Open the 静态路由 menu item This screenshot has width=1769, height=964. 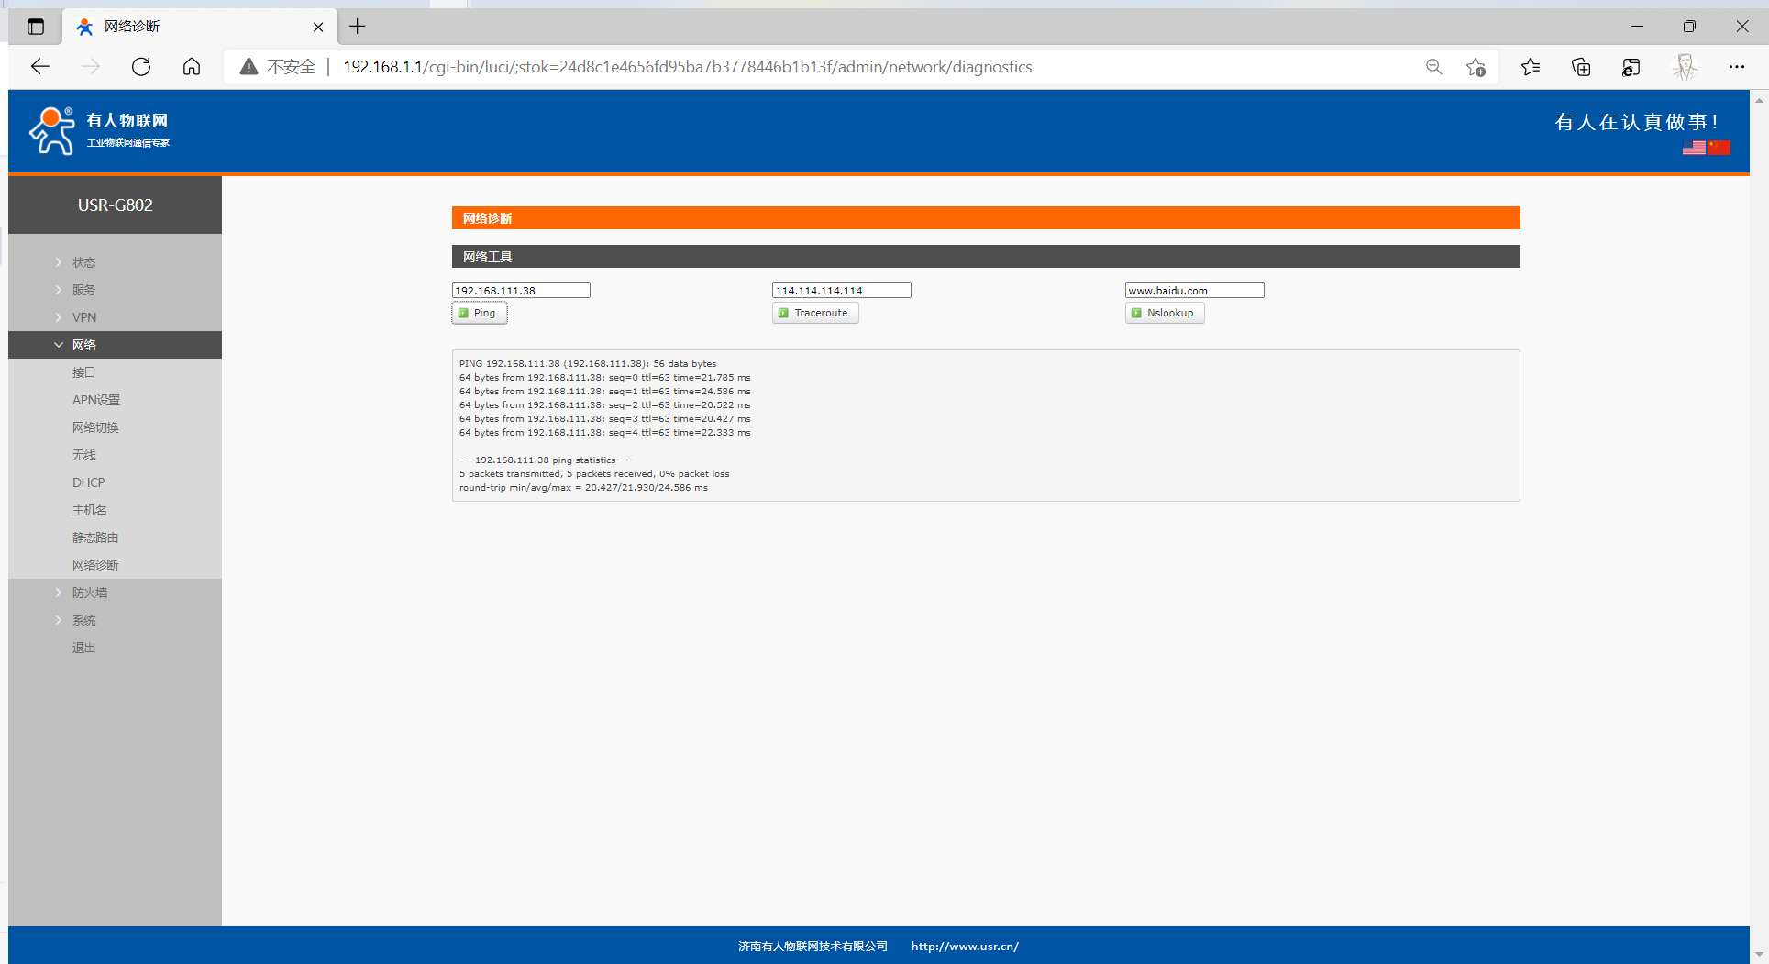95,537
